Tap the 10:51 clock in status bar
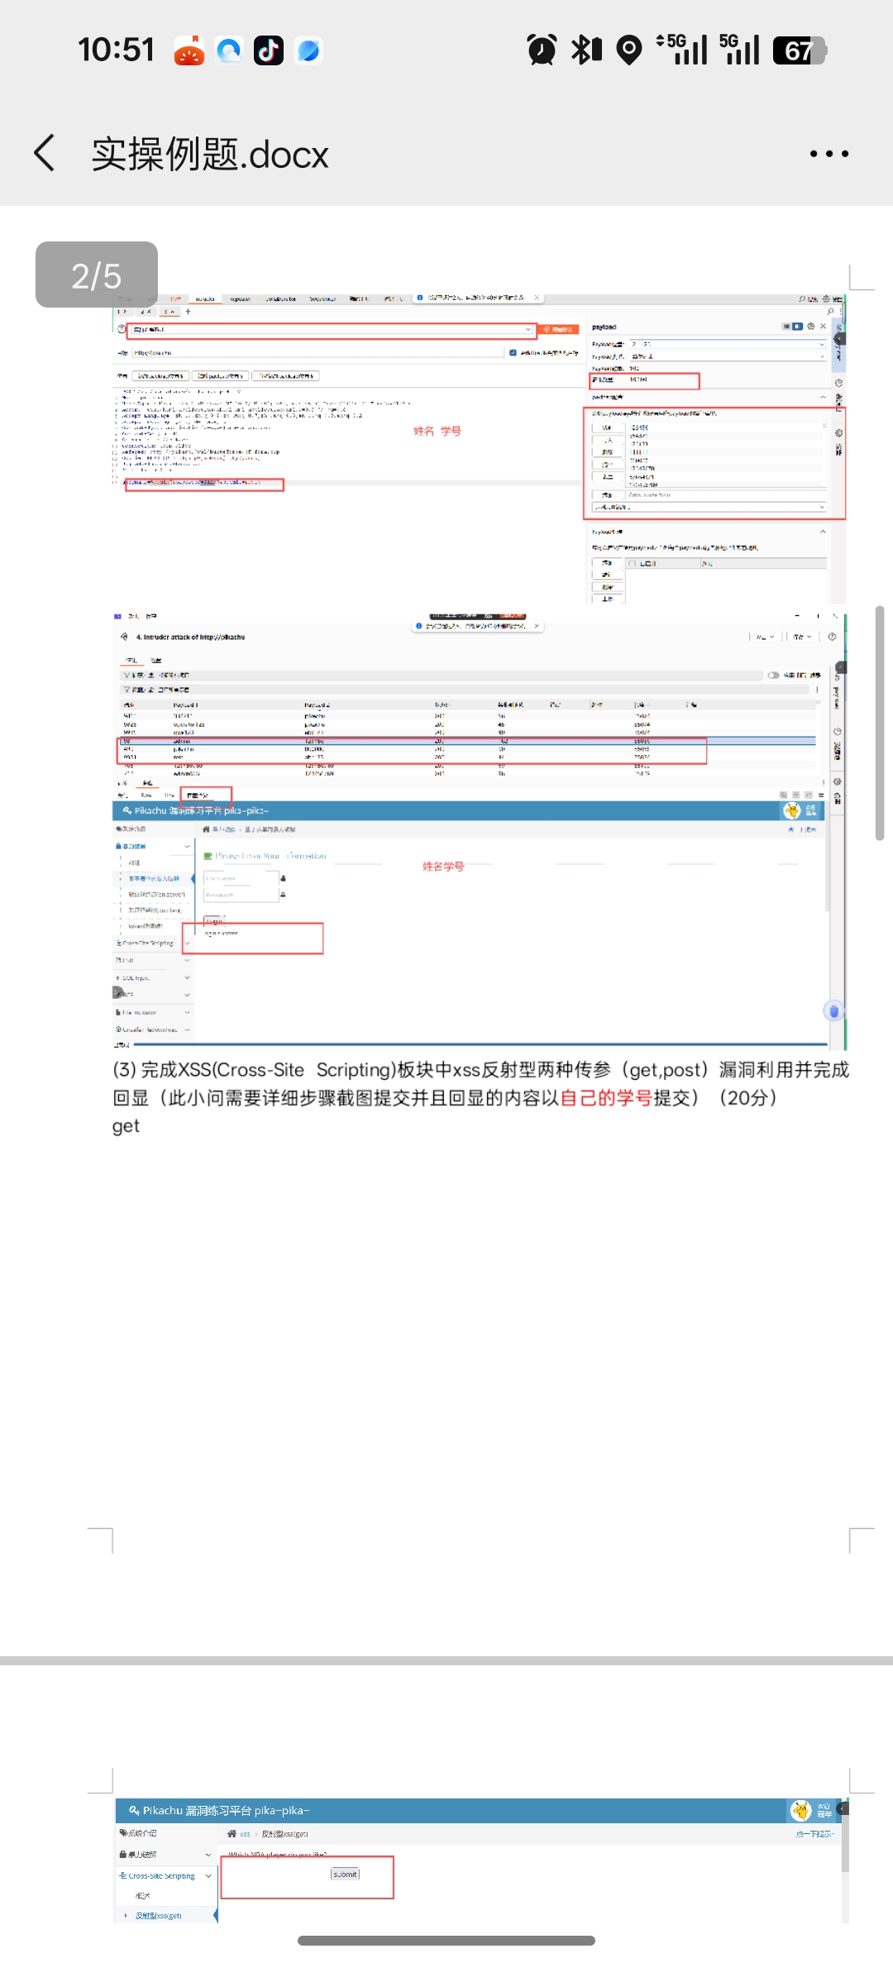 pyautogui.click(x=116, y=50)
